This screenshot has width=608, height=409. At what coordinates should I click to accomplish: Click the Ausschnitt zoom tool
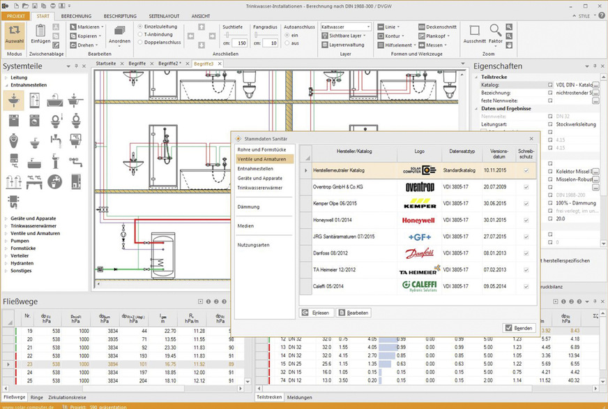pos(474,34)
